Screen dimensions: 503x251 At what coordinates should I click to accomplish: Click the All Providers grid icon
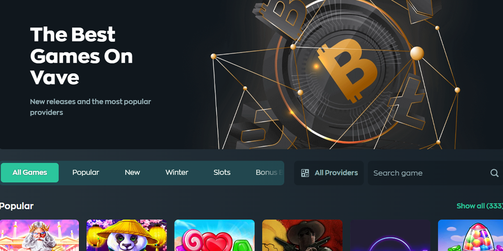click(305, 173)
